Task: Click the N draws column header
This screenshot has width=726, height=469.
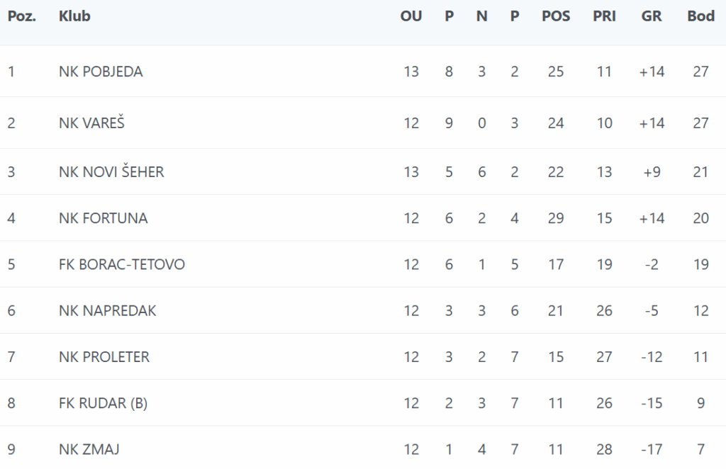Action: 481,16
